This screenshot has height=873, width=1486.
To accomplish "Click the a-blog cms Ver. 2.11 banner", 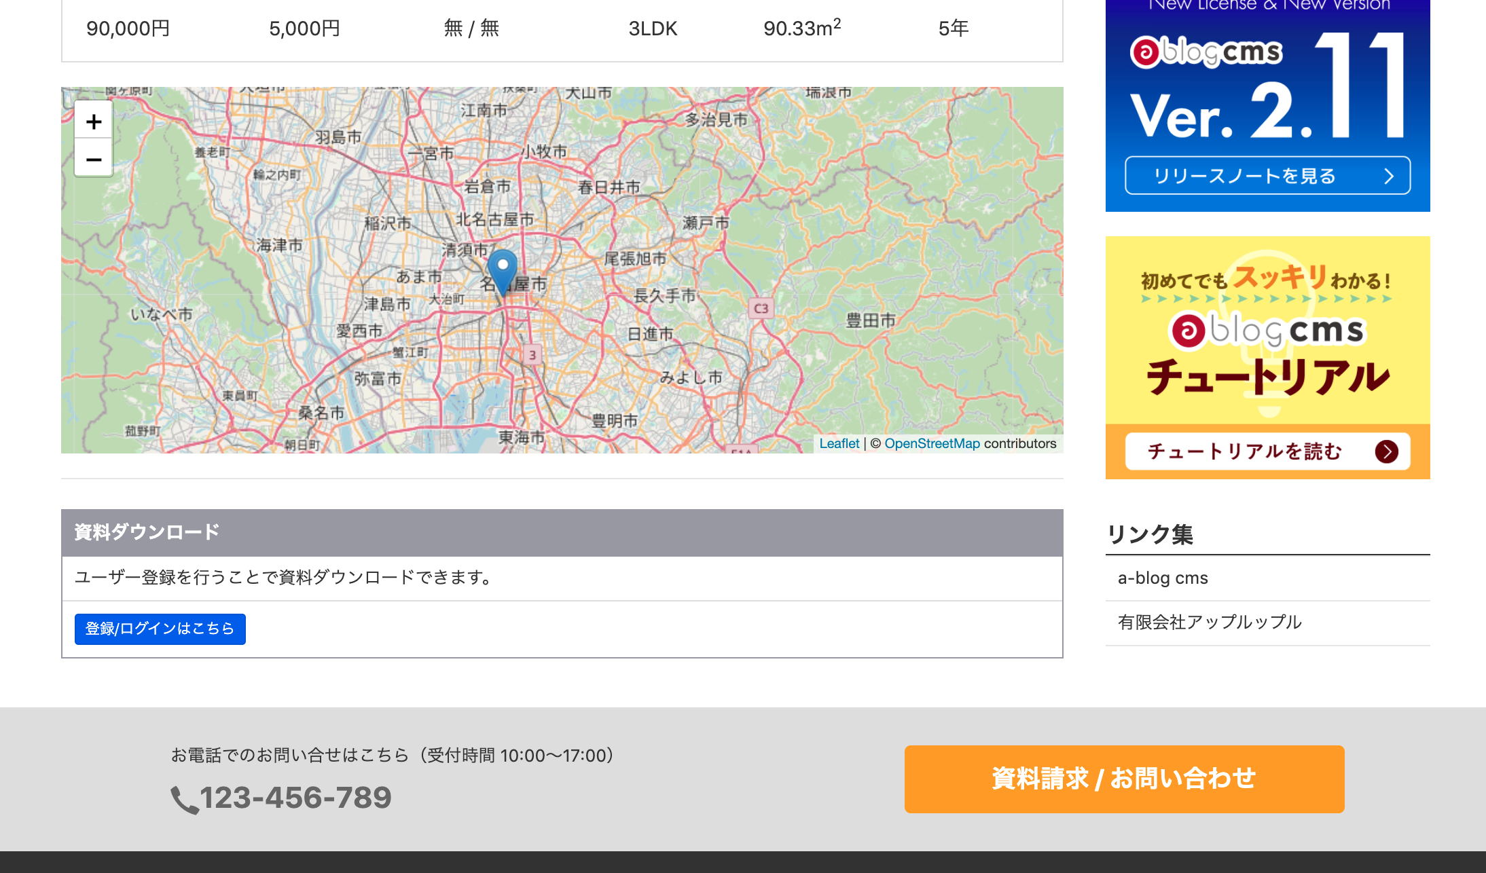I will coord(1267,105).
